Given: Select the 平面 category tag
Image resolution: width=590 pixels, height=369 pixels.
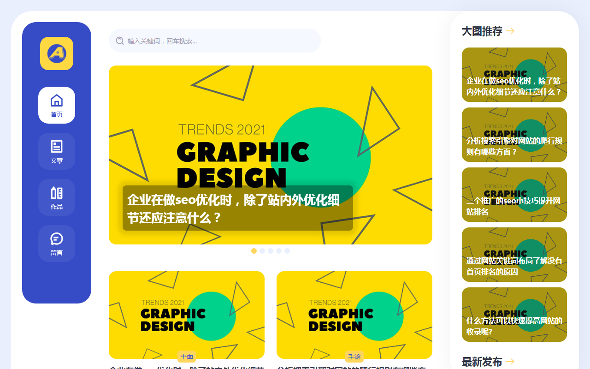Looking at the screenshot, I should coord(187,357).
